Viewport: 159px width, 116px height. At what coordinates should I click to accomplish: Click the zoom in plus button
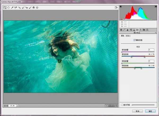pos(7,105)
